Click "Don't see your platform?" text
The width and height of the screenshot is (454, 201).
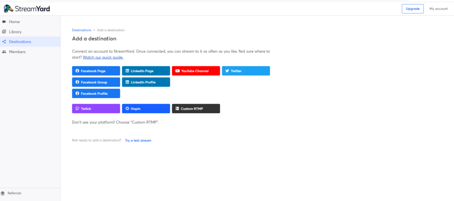[x=94, y=122]
